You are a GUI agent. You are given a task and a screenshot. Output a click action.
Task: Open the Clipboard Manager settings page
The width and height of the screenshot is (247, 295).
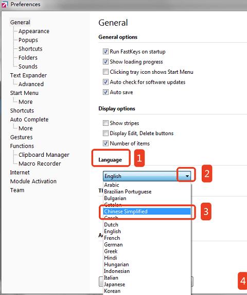pos(44,155)
